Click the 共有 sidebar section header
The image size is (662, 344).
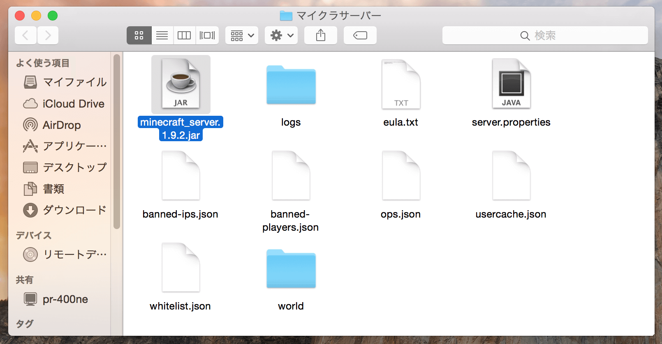pos(25,280)
